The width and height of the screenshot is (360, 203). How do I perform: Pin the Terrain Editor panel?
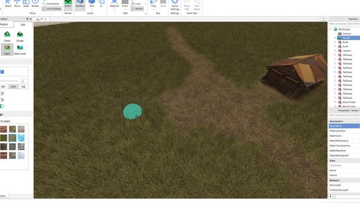point(28,19)
